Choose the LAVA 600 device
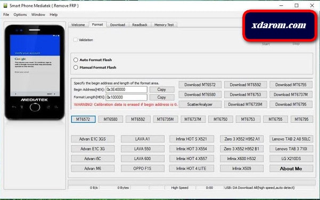This screenshot has width=320, height=200. (x=143, y=159)
